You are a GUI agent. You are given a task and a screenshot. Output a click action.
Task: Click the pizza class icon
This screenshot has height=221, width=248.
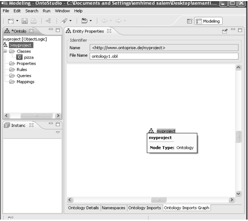coord(19,58)
